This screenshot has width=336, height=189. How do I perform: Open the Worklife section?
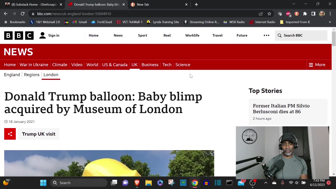[192, 35]
